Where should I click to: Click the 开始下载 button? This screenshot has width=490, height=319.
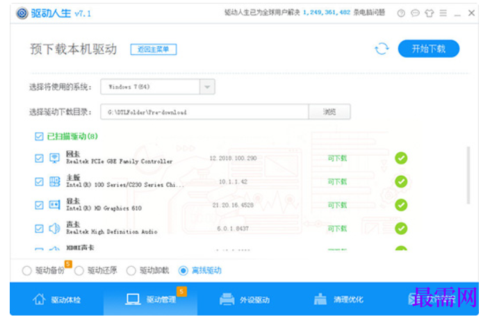(428, 49)
